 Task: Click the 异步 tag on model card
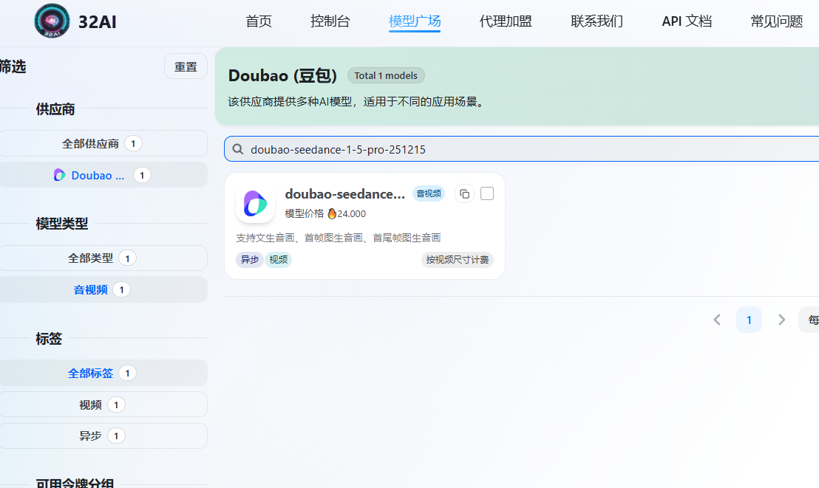tap(250, 259)
